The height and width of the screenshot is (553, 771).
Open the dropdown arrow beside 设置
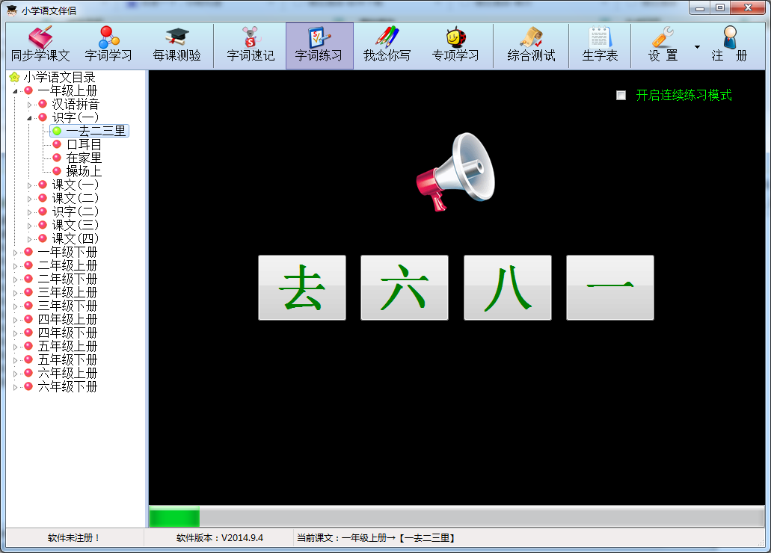[x=697, y=47]
